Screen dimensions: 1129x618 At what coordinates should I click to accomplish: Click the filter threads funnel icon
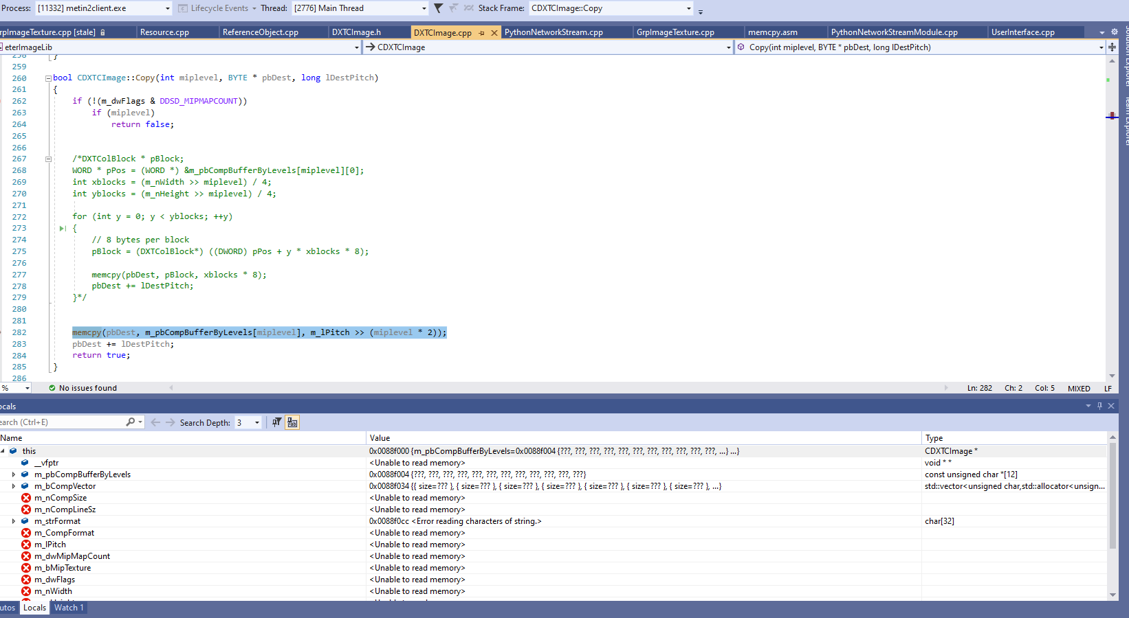[438, 8]
